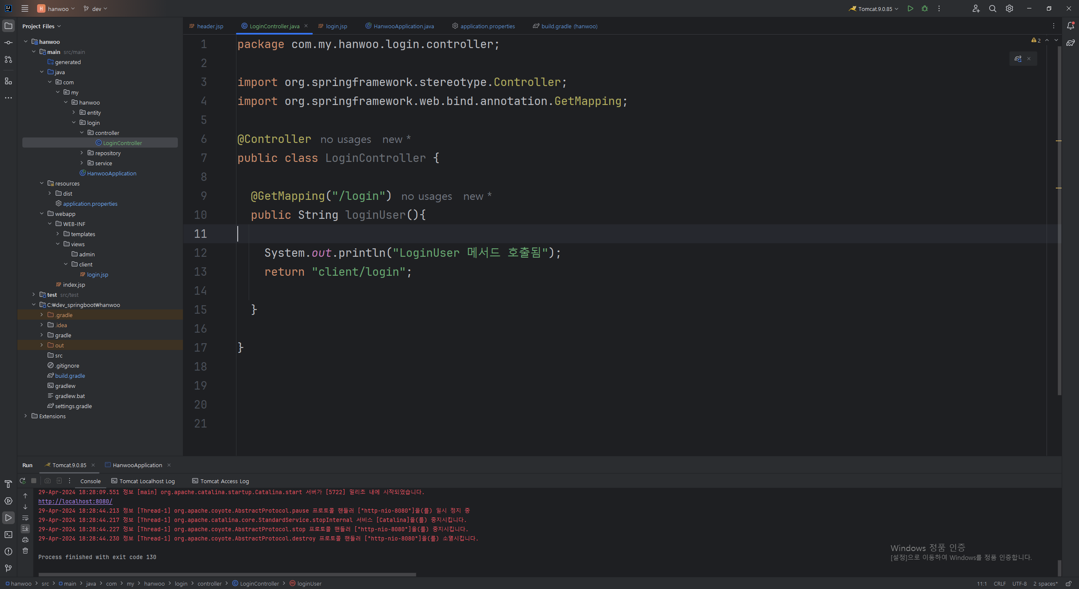Click the CRLF line separator widget
Screen dimensions: 1079x589
pyautogui.click(x=999, y=584)
